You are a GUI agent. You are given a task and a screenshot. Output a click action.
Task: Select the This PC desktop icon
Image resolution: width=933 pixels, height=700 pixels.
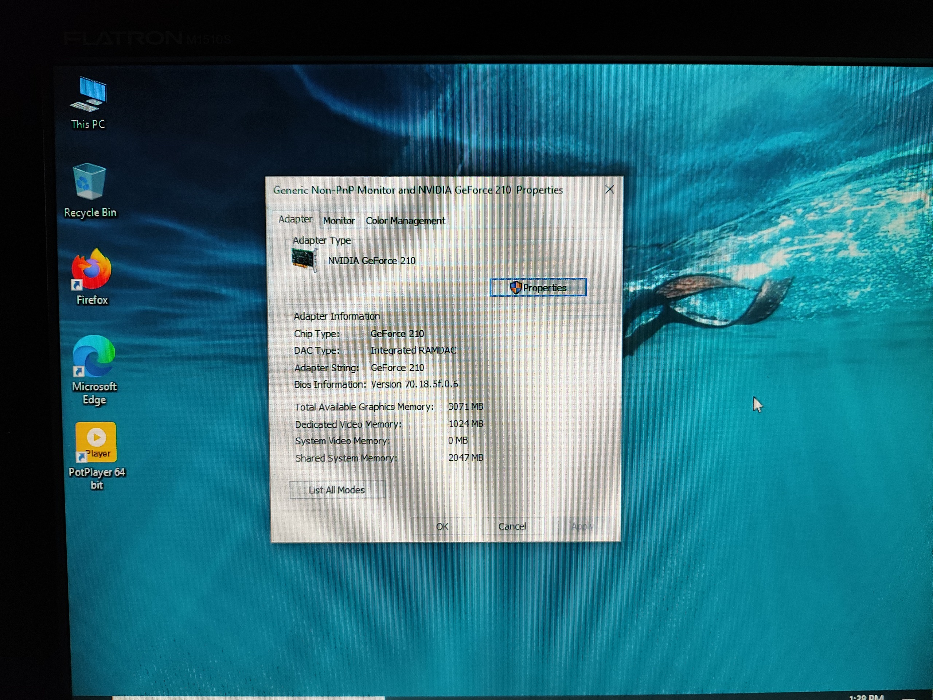pos(89,102)
